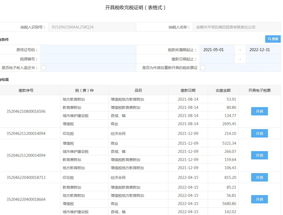
Task: Focus the 原凭证号码 input field
Action: click(x=88, y=50)
